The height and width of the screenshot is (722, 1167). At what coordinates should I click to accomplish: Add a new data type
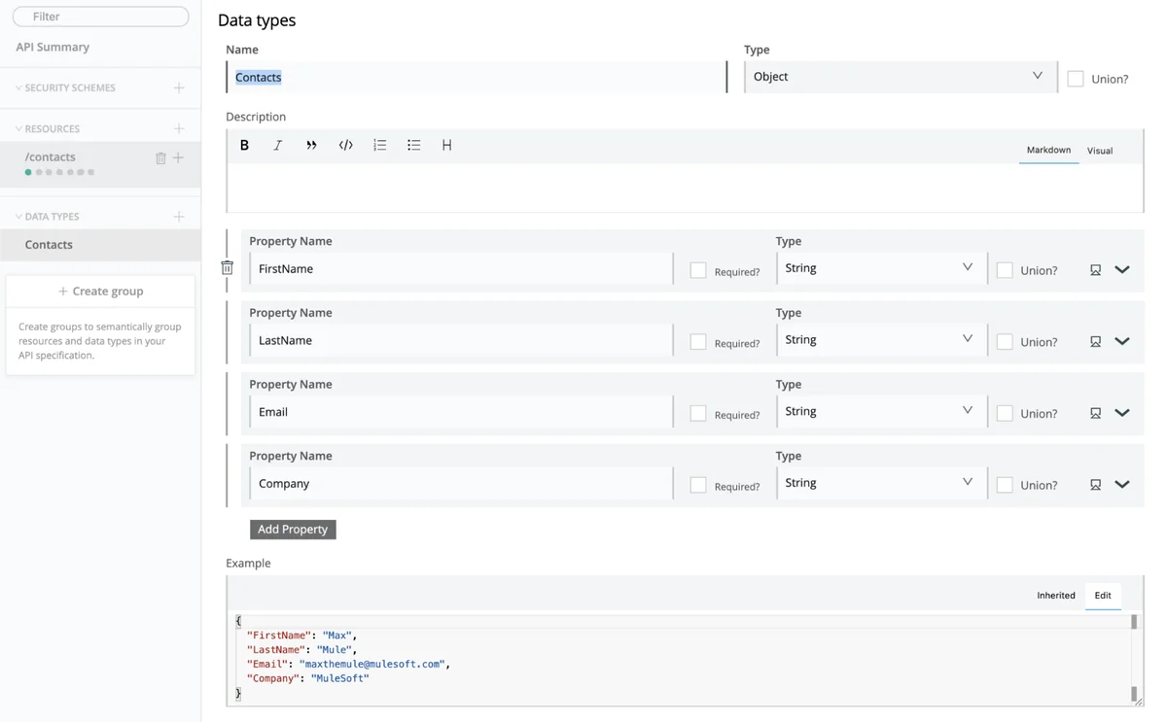(179, 217)
